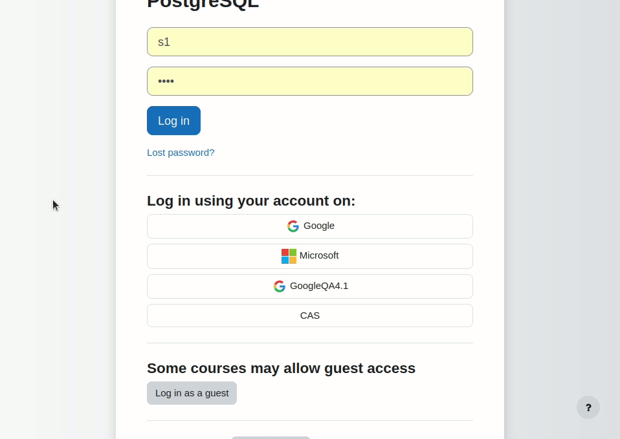Click the Google logo beside the 'Google' label
The image size is (620, 439).
(x=293, y=226)
